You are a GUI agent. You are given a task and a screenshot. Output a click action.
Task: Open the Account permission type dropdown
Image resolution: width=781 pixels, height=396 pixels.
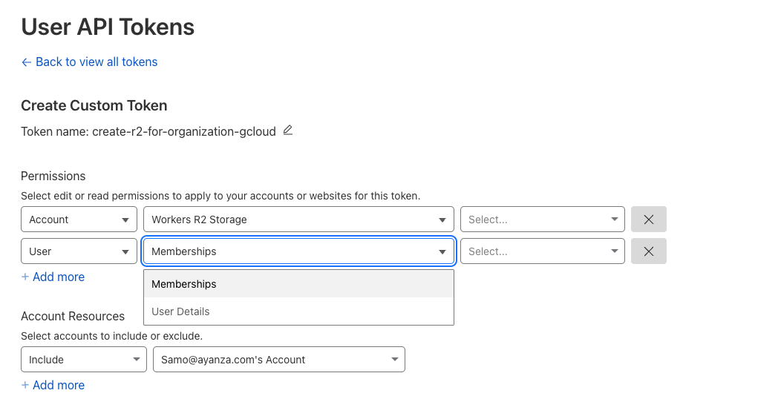click(x=79, y=220)
